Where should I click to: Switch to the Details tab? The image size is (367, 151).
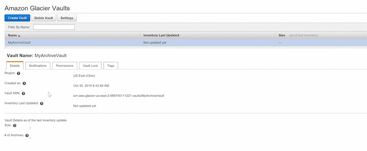click(15, 66)
